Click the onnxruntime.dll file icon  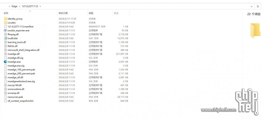pos(5,89)
